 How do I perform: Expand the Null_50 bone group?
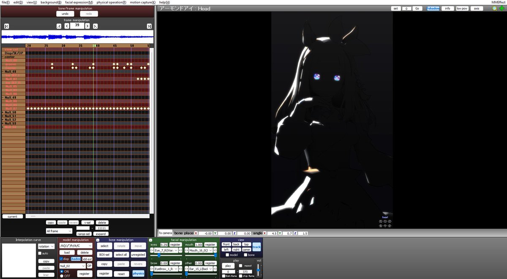pyautogui.click(x=3, y=112)
